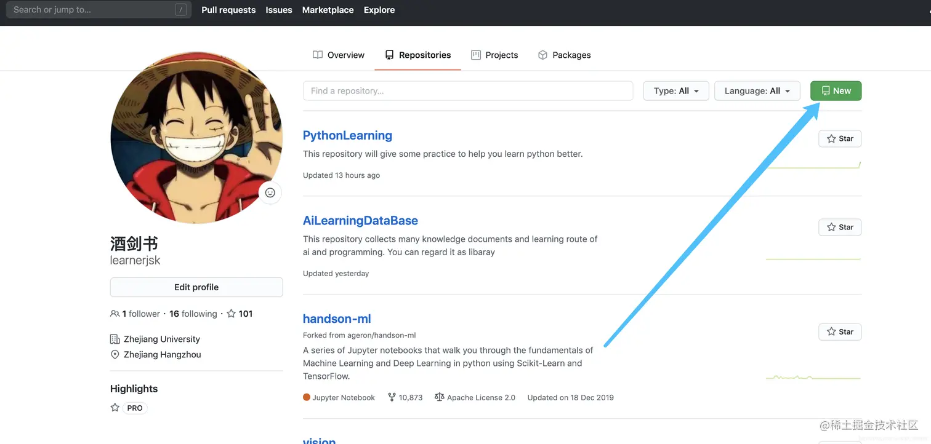Click the smiley set-status icon on the avatar
Image resolution: width=931 pixels, height=444 pixels.
(270, 192)
